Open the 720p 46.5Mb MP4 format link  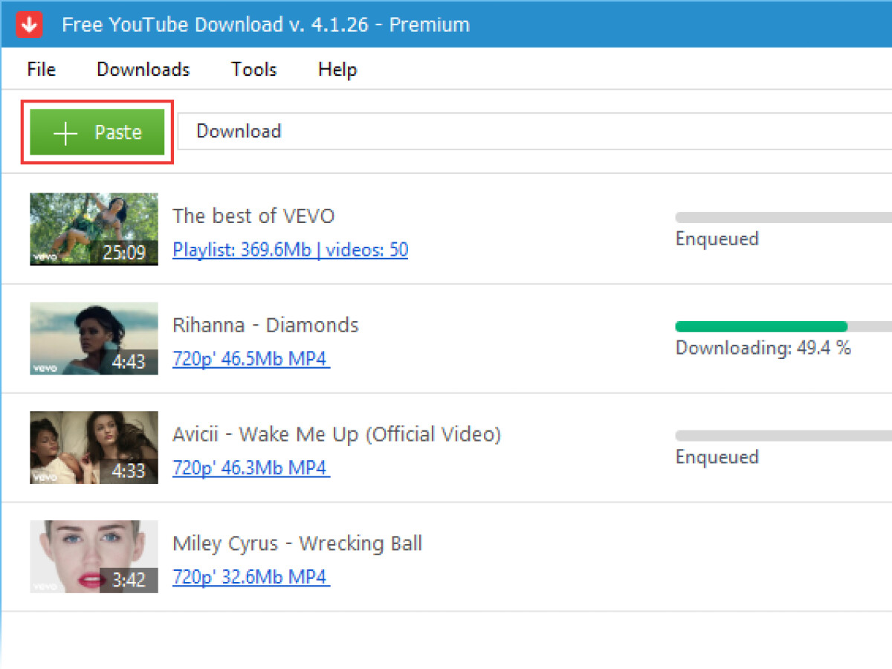251,359
